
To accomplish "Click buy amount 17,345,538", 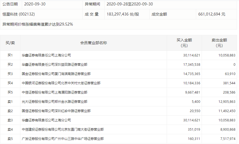I will (x=192, y=65).
